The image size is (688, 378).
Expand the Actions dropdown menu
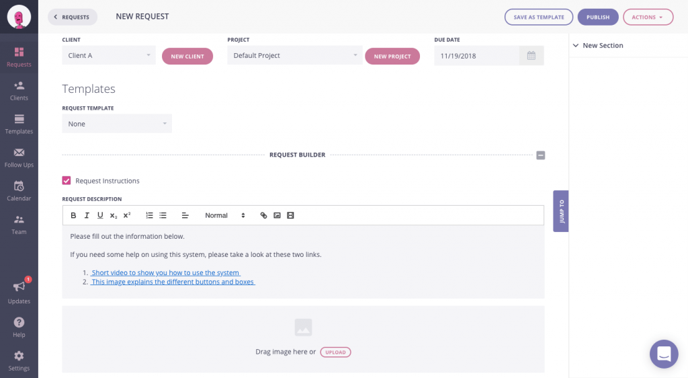pos(648,17)
